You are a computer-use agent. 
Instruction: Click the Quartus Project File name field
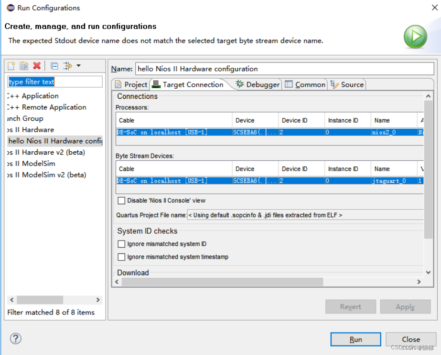click(x=305, y=215)
